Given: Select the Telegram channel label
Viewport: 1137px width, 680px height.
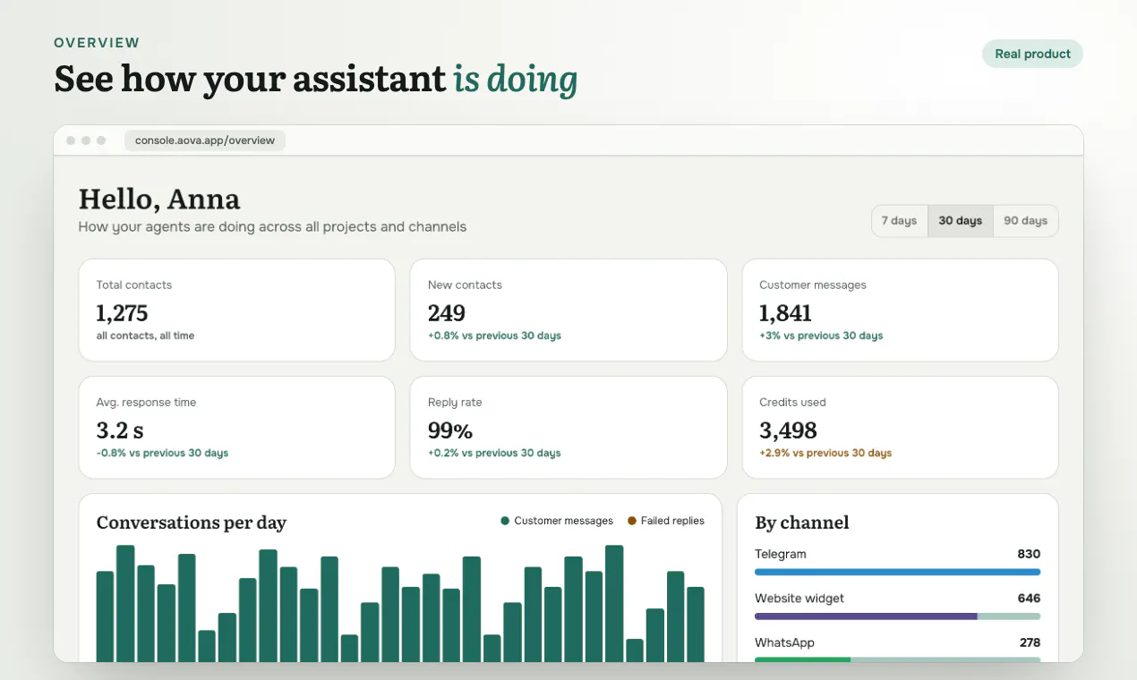Looking at the screenshot, I should tap(781, 554).
